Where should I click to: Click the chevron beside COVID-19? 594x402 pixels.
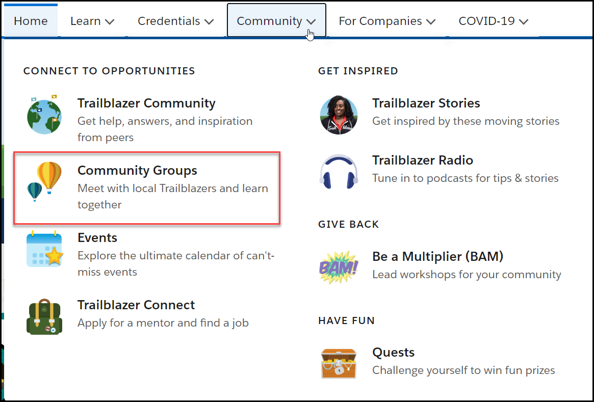(524, 22)
